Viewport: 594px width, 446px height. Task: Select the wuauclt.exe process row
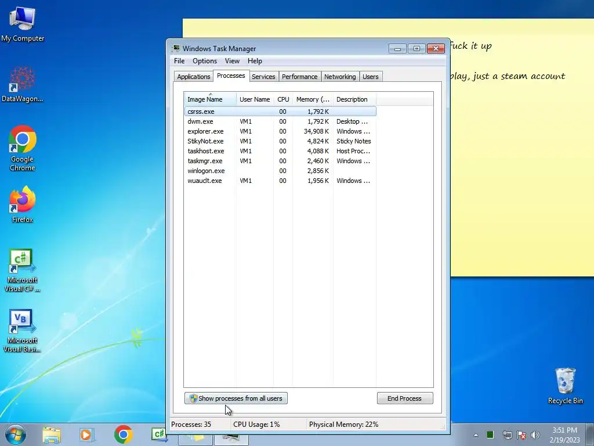[280, 181]
